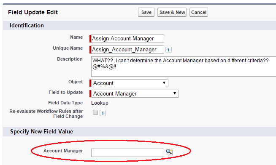Click the Field to Update label
The height and width of the screenshot is (165, 276).
pos(66,92)
